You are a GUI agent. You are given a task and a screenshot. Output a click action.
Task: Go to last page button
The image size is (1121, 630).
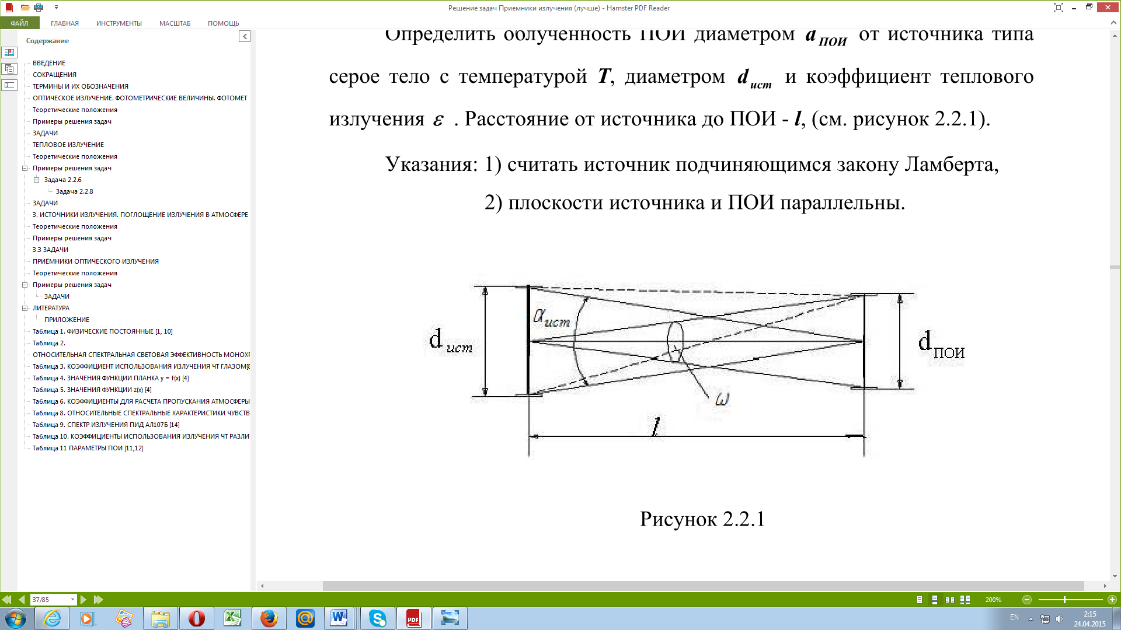coord(98,600)
